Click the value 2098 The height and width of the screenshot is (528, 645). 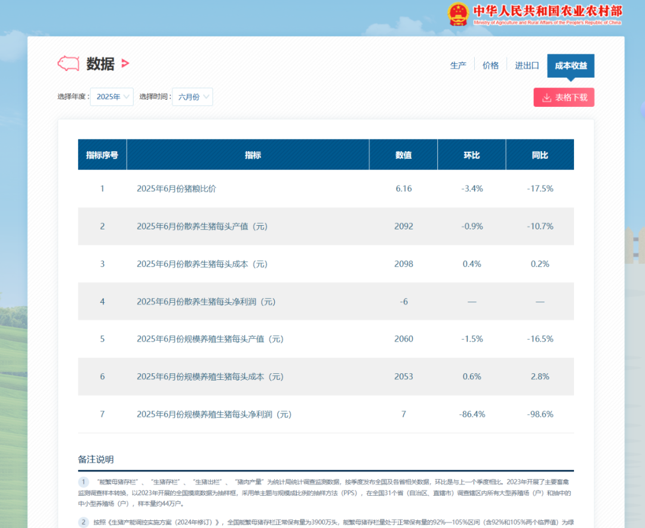click(404, 264)
